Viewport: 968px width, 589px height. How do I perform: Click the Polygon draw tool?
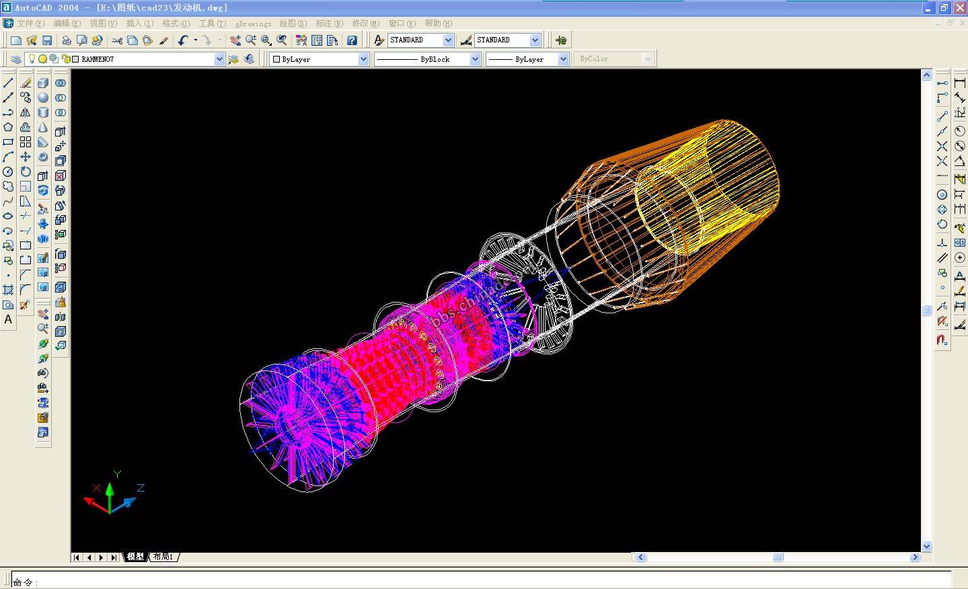coord(8,127)
